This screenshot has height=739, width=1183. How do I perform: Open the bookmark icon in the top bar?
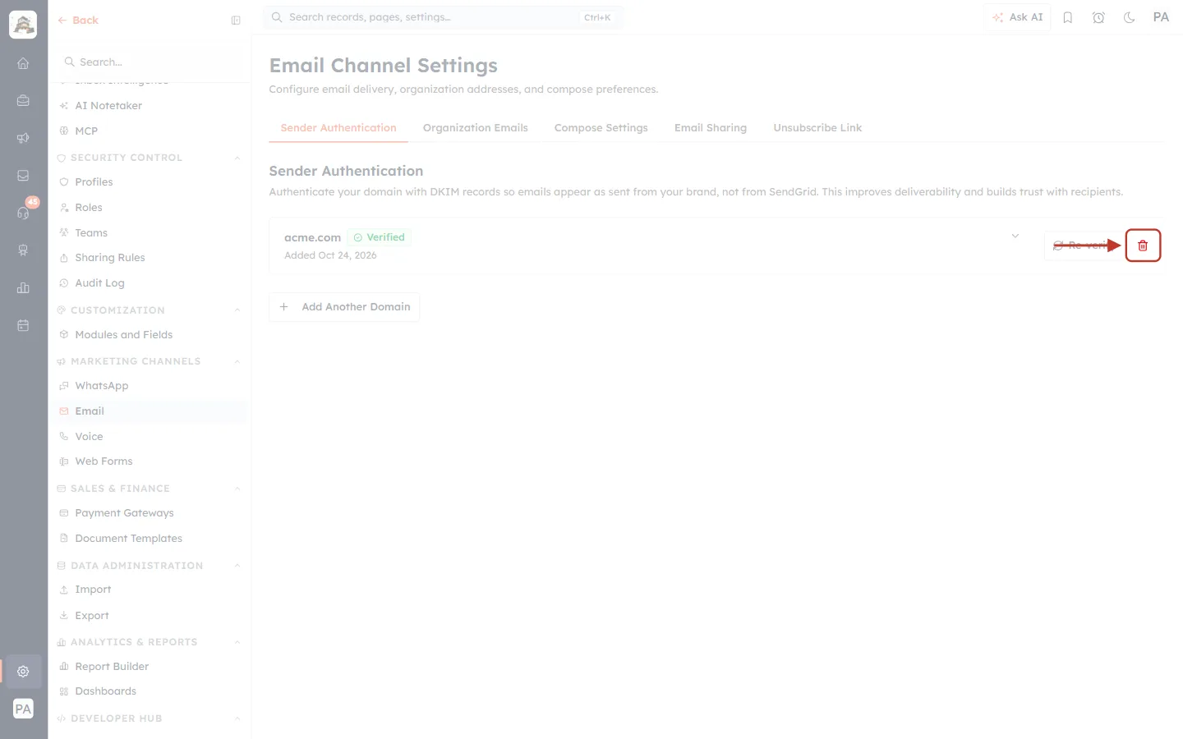(x=1068, y=17)
